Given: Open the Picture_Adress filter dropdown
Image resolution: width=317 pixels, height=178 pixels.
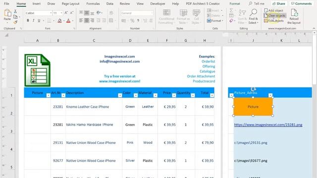Looking at the screenshot, I should click(x=270, y=95).
